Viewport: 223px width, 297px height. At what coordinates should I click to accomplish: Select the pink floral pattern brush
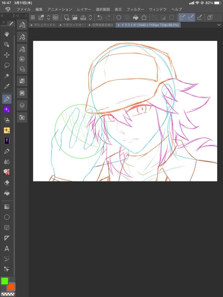coord(7,172)
